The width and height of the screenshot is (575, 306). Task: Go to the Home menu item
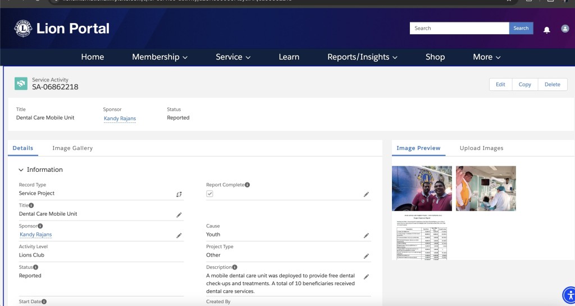coord(93,57)
